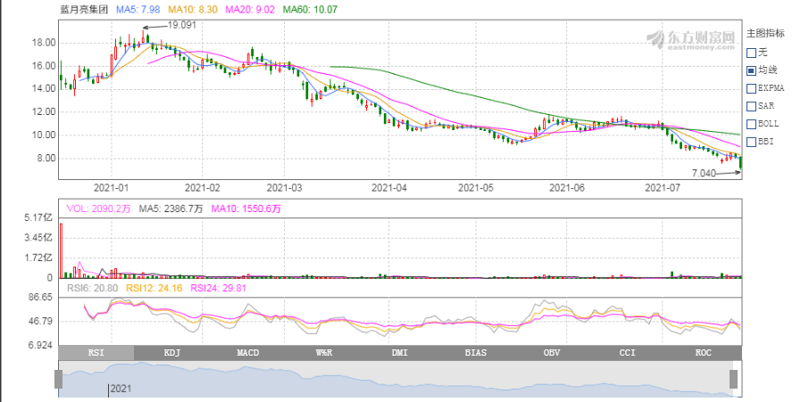809x402 pixels.
Task: Switch to the RSI indicator tab
Action: tap(96, 353)
